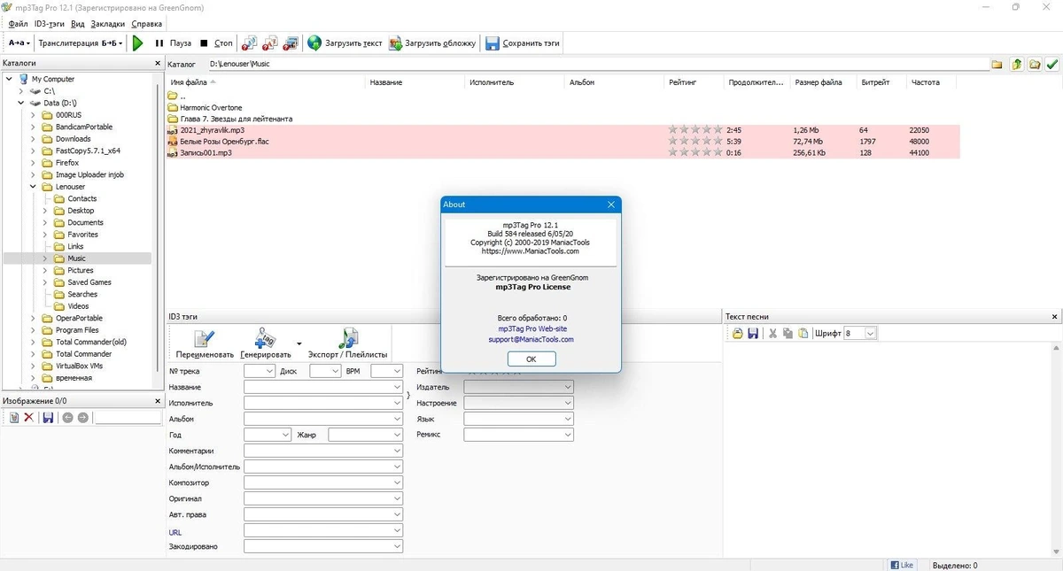This screenshot has height=571, width=1063.
Task: Click in the Комментарии input field
Action: coord(323,451)
